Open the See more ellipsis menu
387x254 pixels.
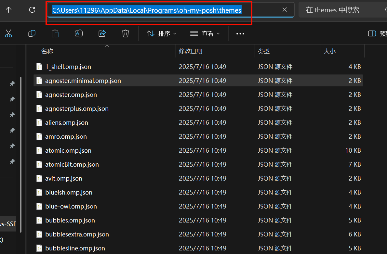[x=240, y=34]
